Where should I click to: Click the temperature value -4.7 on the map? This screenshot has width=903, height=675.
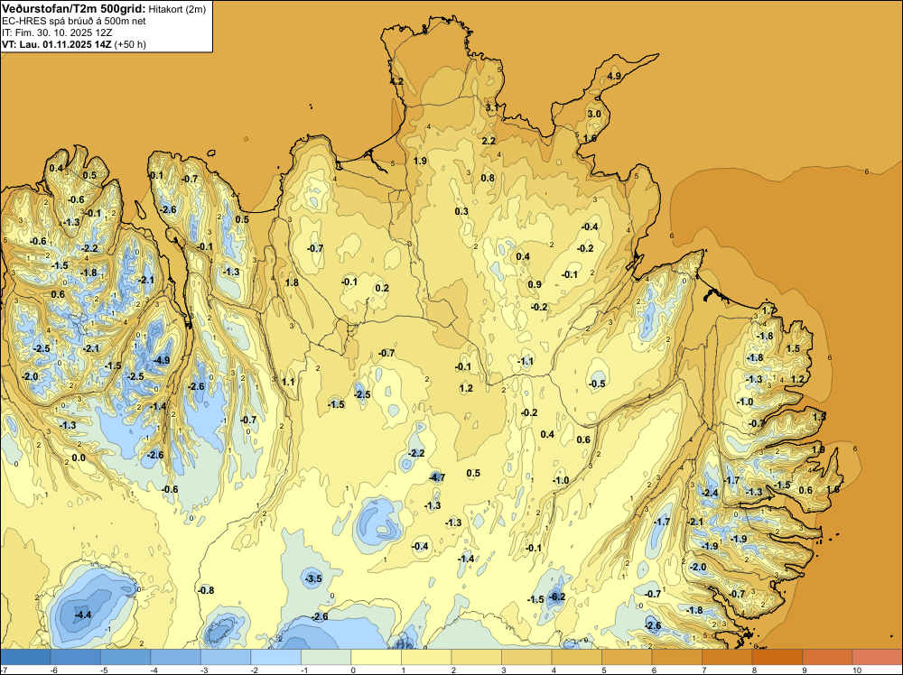437,477
